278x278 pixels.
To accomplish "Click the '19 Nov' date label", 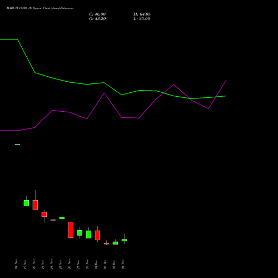I will [25, 265].
